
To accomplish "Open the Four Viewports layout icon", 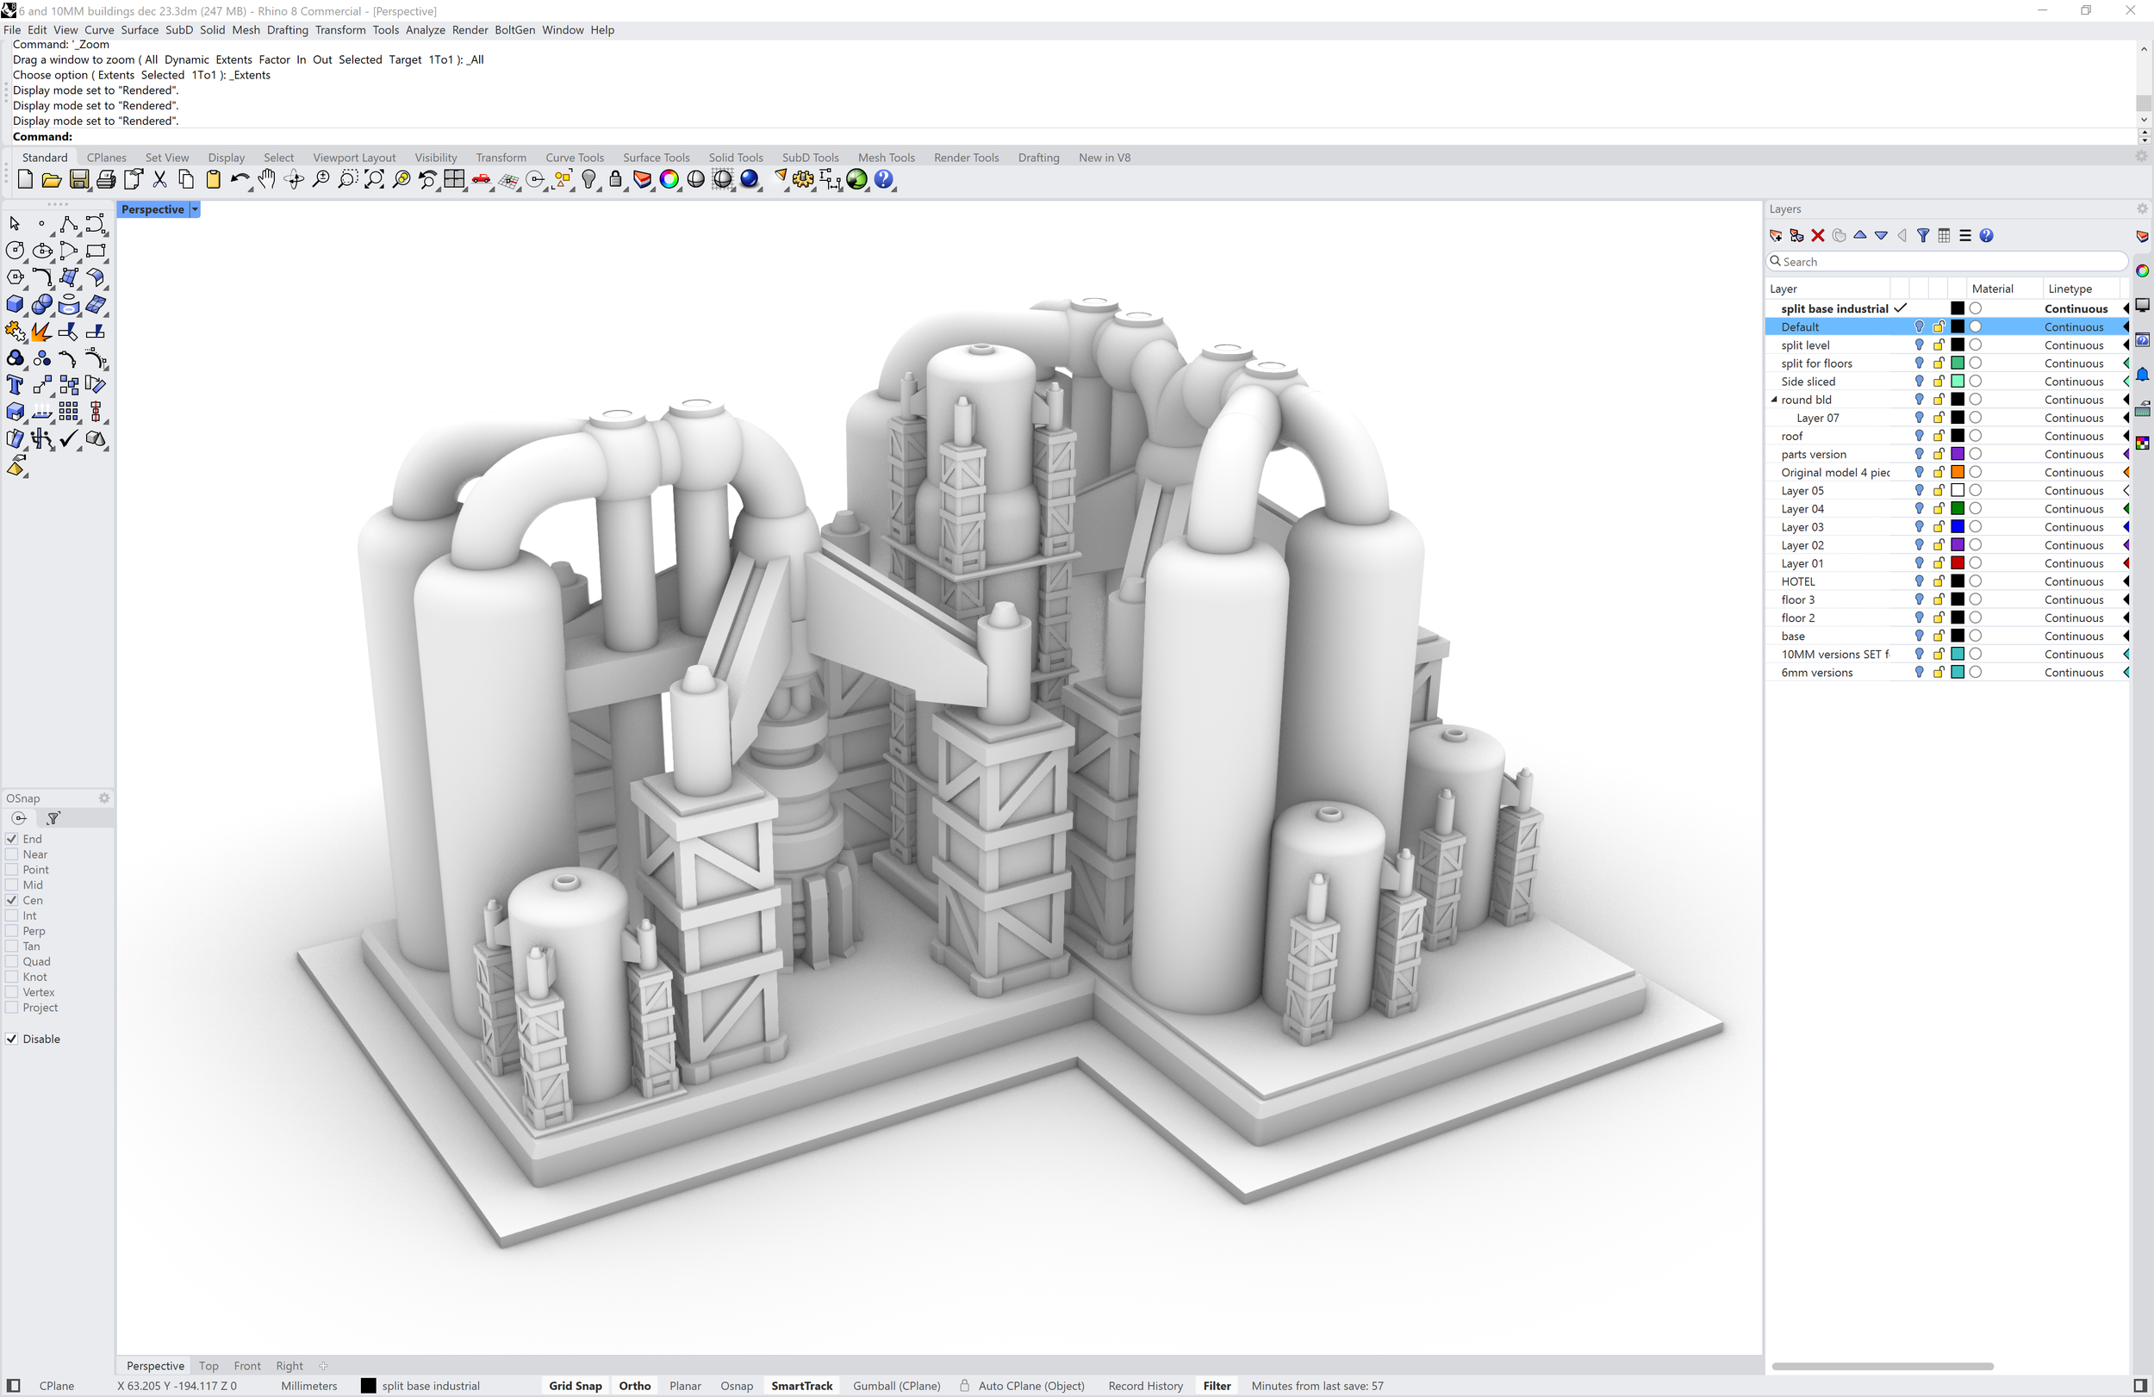I will (454, 179).
